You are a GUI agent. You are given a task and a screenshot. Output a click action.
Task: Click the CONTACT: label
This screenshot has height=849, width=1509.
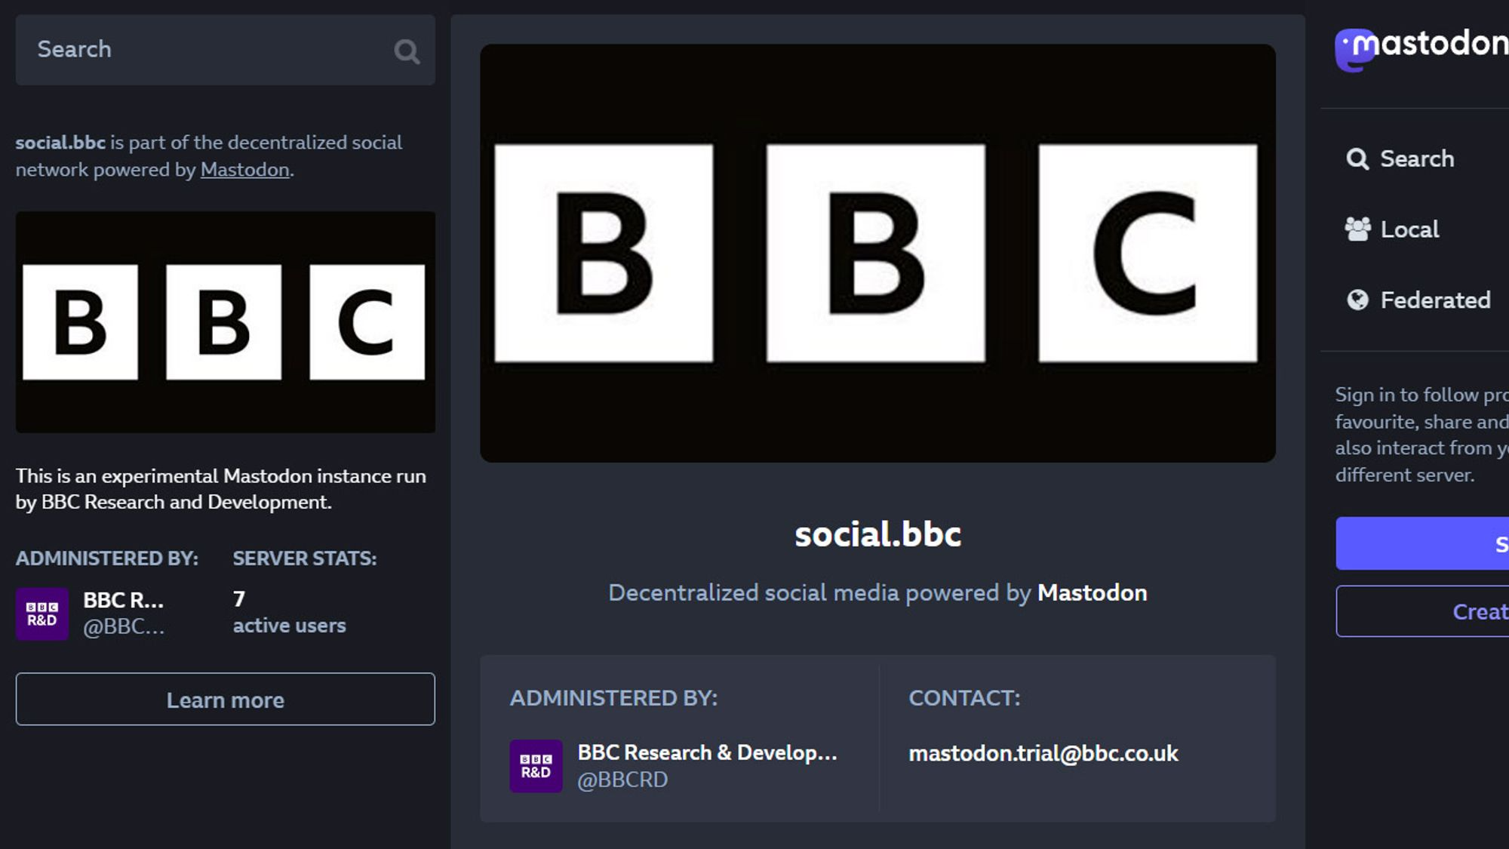tap(964, 698)
